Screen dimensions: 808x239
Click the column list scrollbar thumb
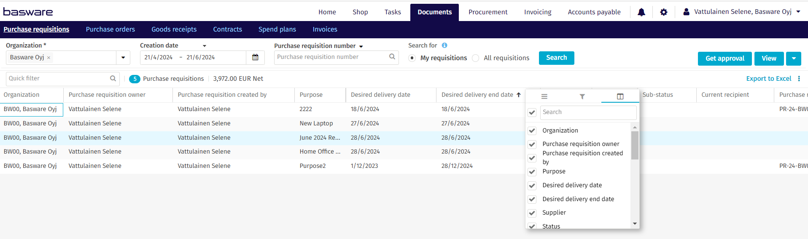point(635,146)
